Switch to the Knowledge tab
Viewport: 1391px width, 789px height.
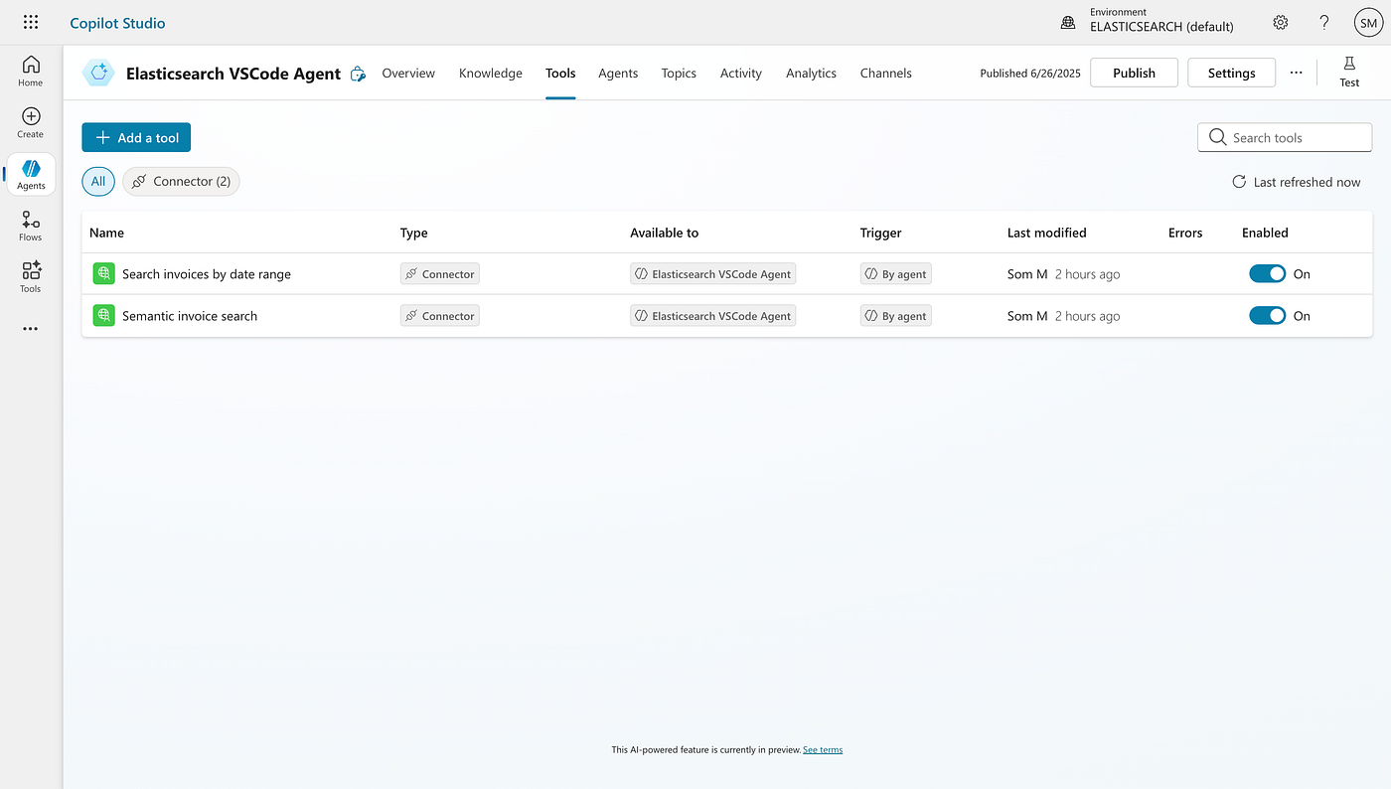tap(490, 73)
